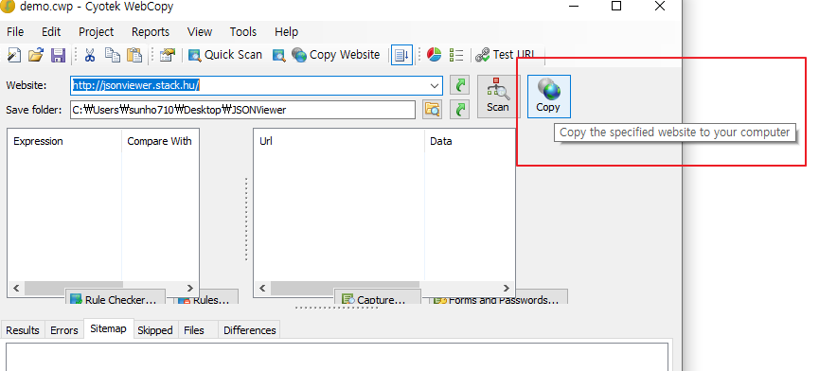Click Copy Website in the toolbar
The width and height of the screenshot is (819, 371).
pos(336,55)
